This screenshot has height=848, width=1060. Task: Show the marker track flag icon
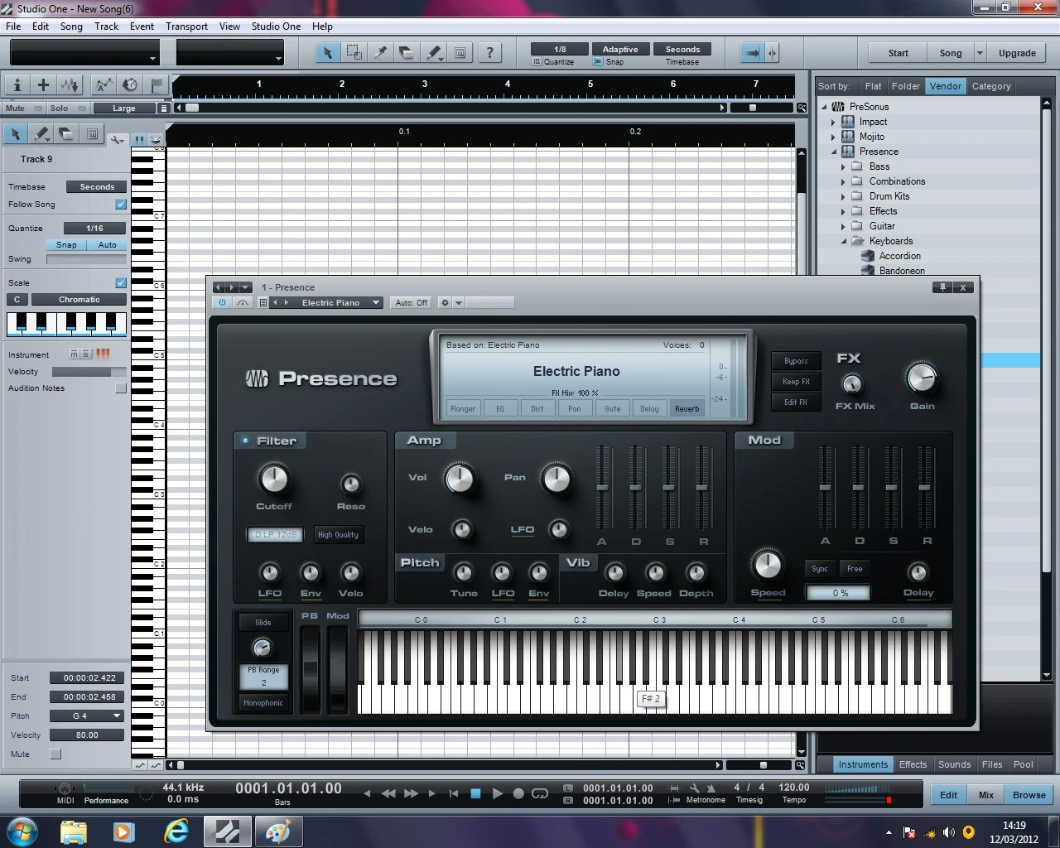coord(157,84)
